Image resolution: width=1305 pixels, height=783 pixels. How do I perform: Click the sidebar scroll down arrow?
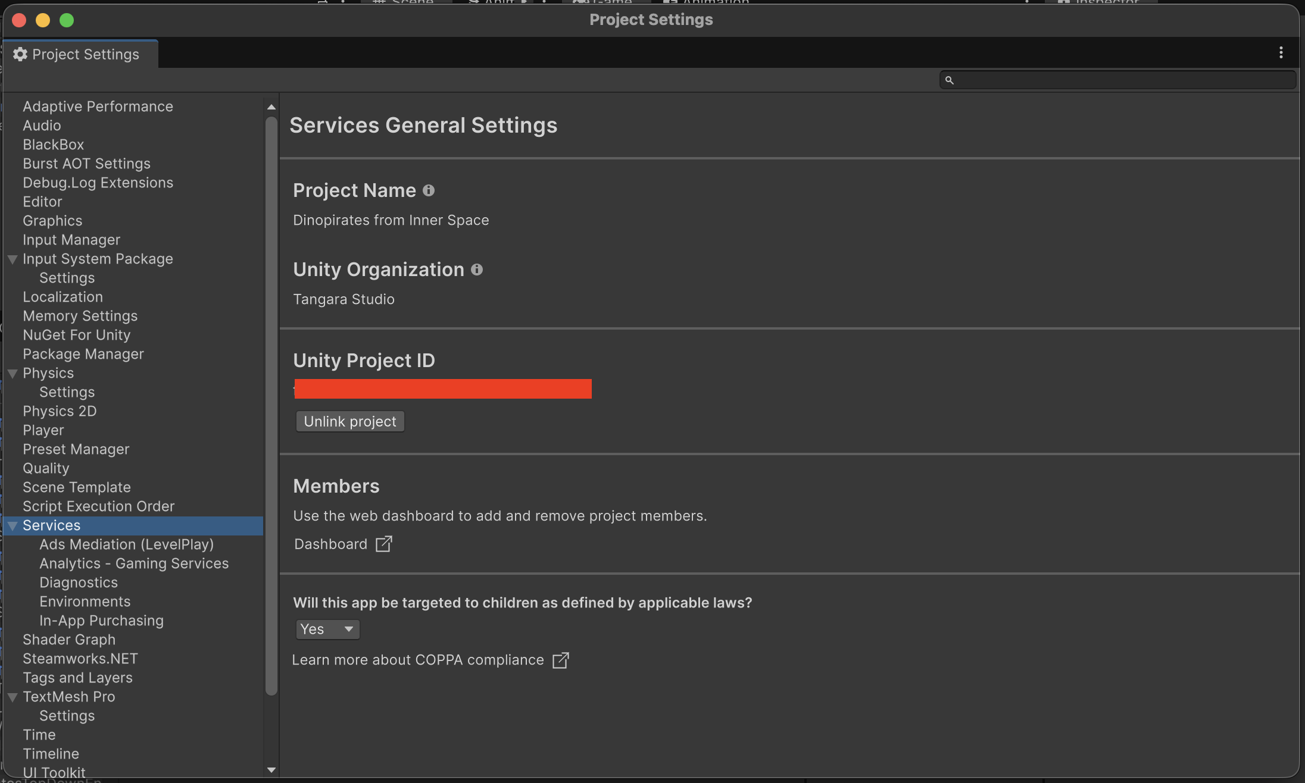271,770
